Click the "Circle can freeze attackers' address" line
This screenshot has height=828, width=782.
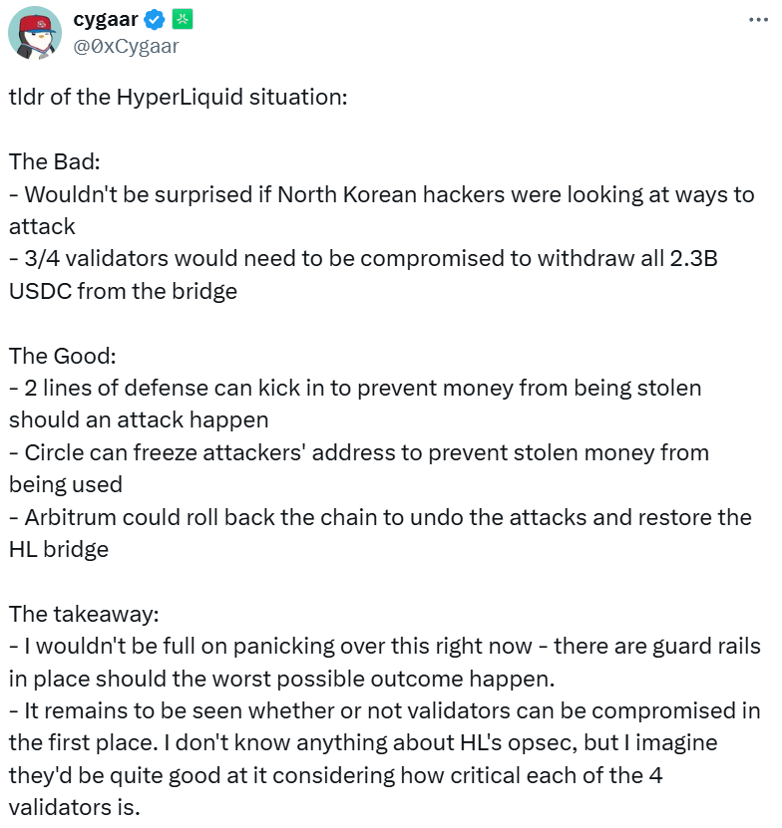point(359,452)
